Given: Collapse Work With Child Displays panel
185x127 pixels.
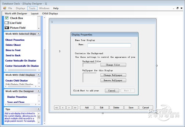Looking at the screenshot, I should pos(39,75).
